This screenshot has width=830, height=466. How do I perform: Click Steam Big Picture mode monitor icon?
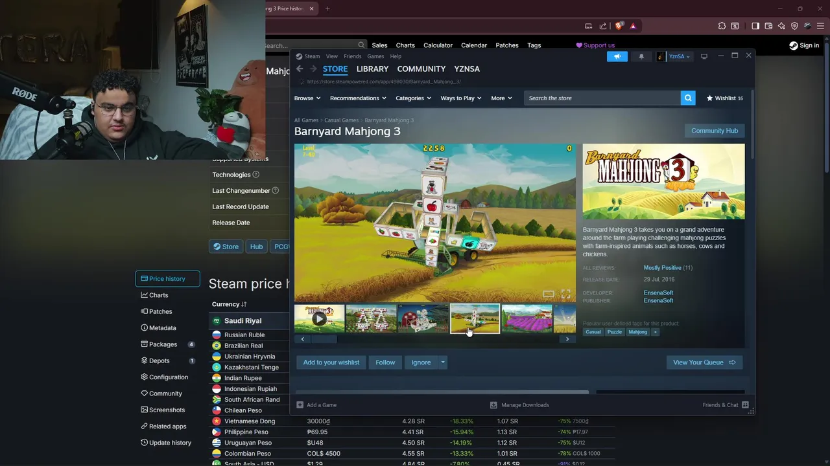(x=704, y=56)
